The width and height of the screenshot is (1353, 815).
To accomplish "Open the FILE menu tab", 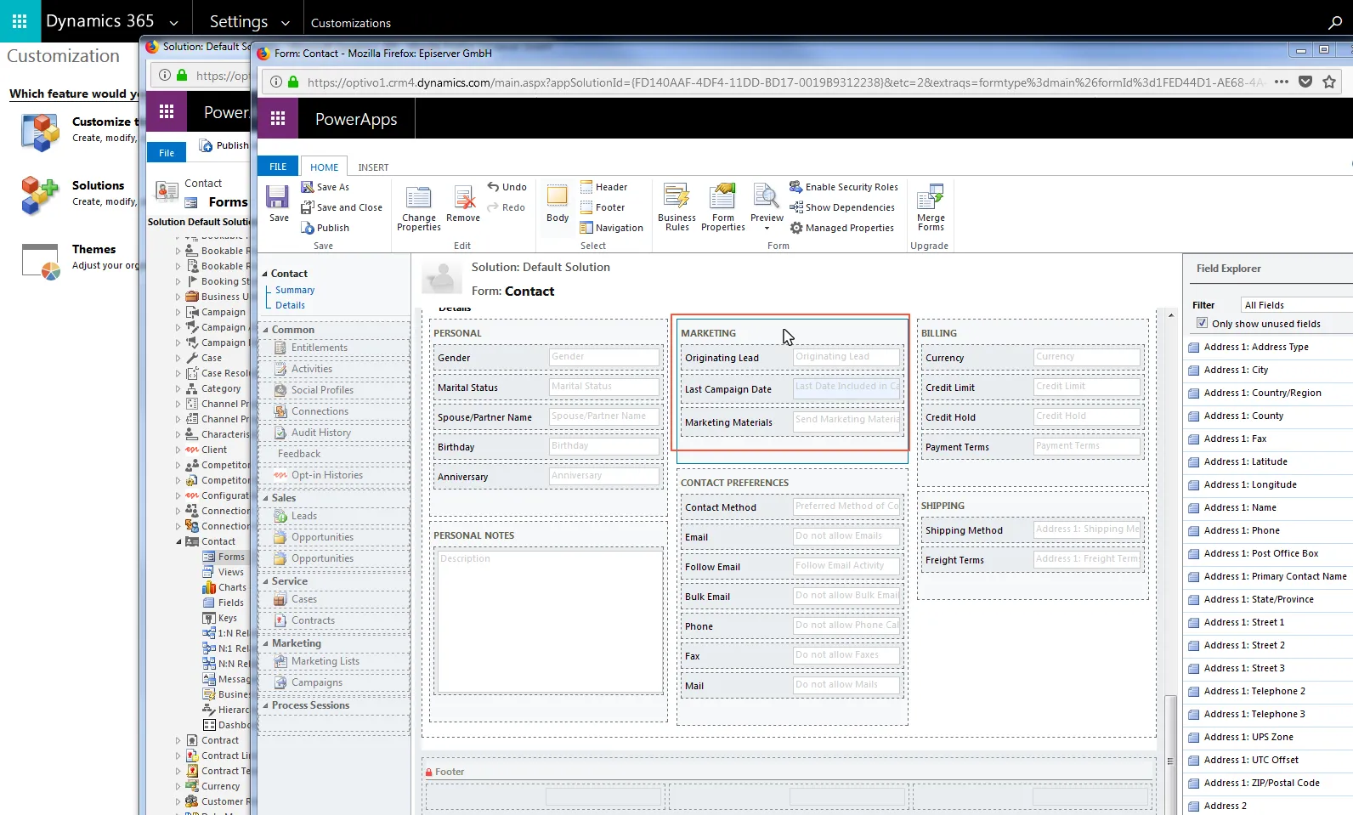I will pos(278,167).
